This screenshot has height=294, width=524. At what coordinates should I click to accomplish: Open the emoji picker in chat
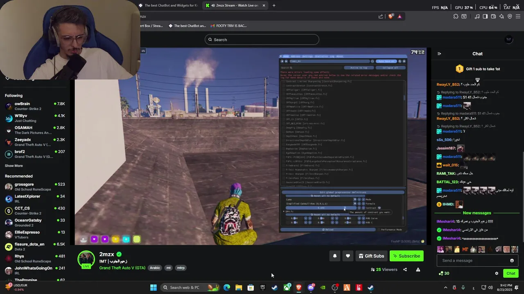[512, 261]
